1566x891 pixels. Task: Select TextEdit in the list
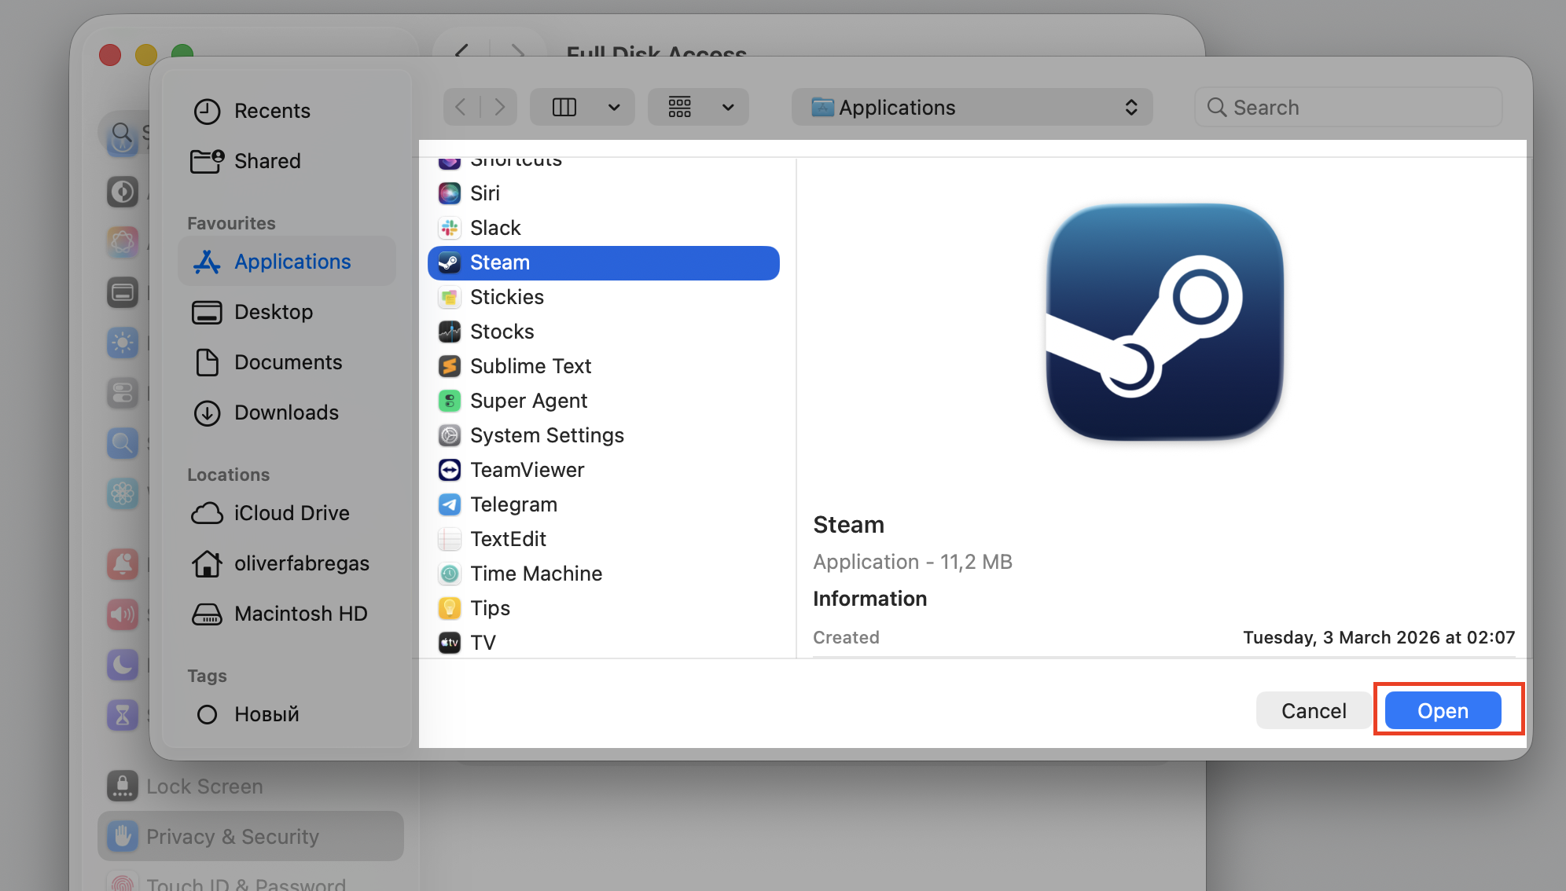(x=604, y=539)
